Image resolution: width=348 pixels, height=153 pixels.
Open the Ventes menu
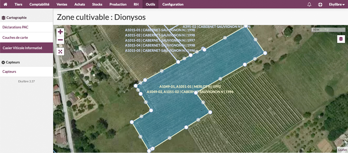point(62,5)
